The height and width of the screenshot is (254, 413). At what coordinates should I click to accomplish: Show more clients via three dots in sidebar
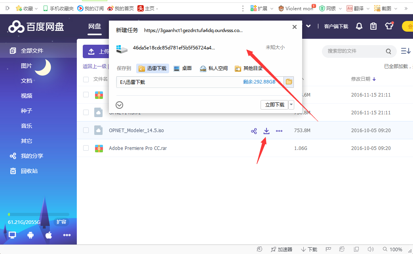[x=67, y=235]
